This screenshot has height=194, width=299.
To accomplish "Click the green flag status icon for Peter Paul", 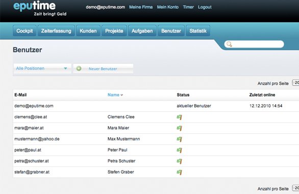I will pos(179,150).
